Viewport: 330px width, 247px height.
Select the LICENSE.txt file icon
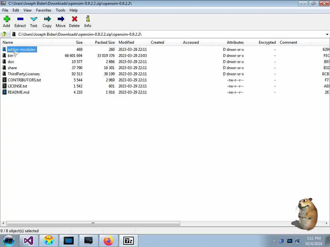point(4,86)
